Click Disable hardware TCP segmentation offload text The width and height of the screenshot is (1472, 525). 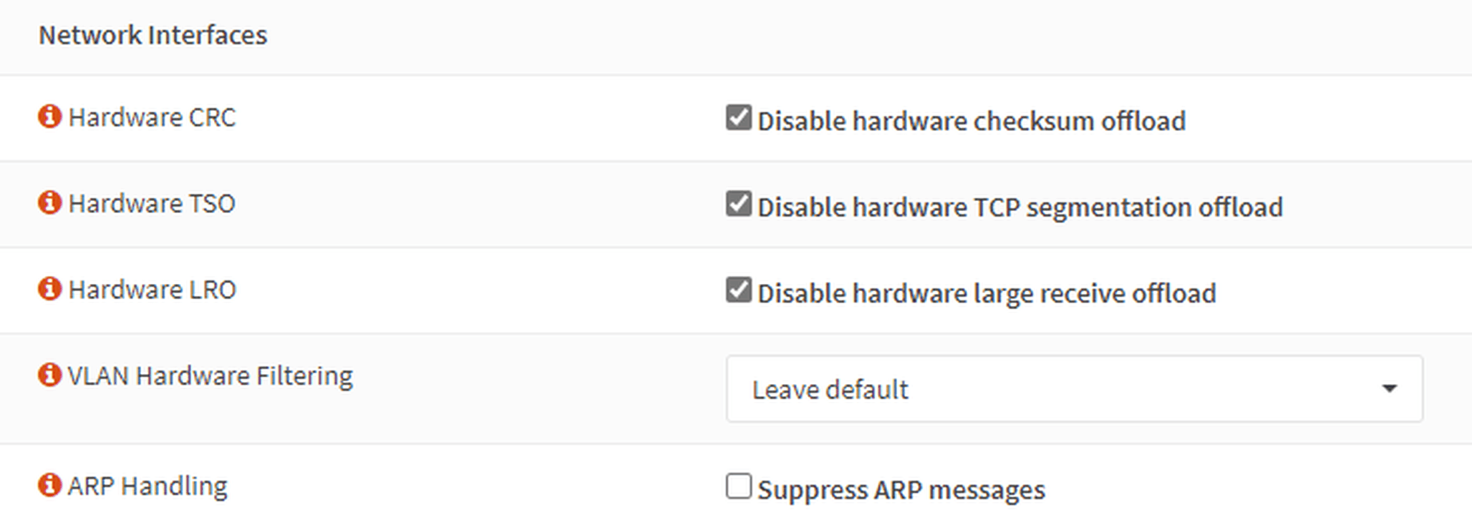pos(1020,207)
